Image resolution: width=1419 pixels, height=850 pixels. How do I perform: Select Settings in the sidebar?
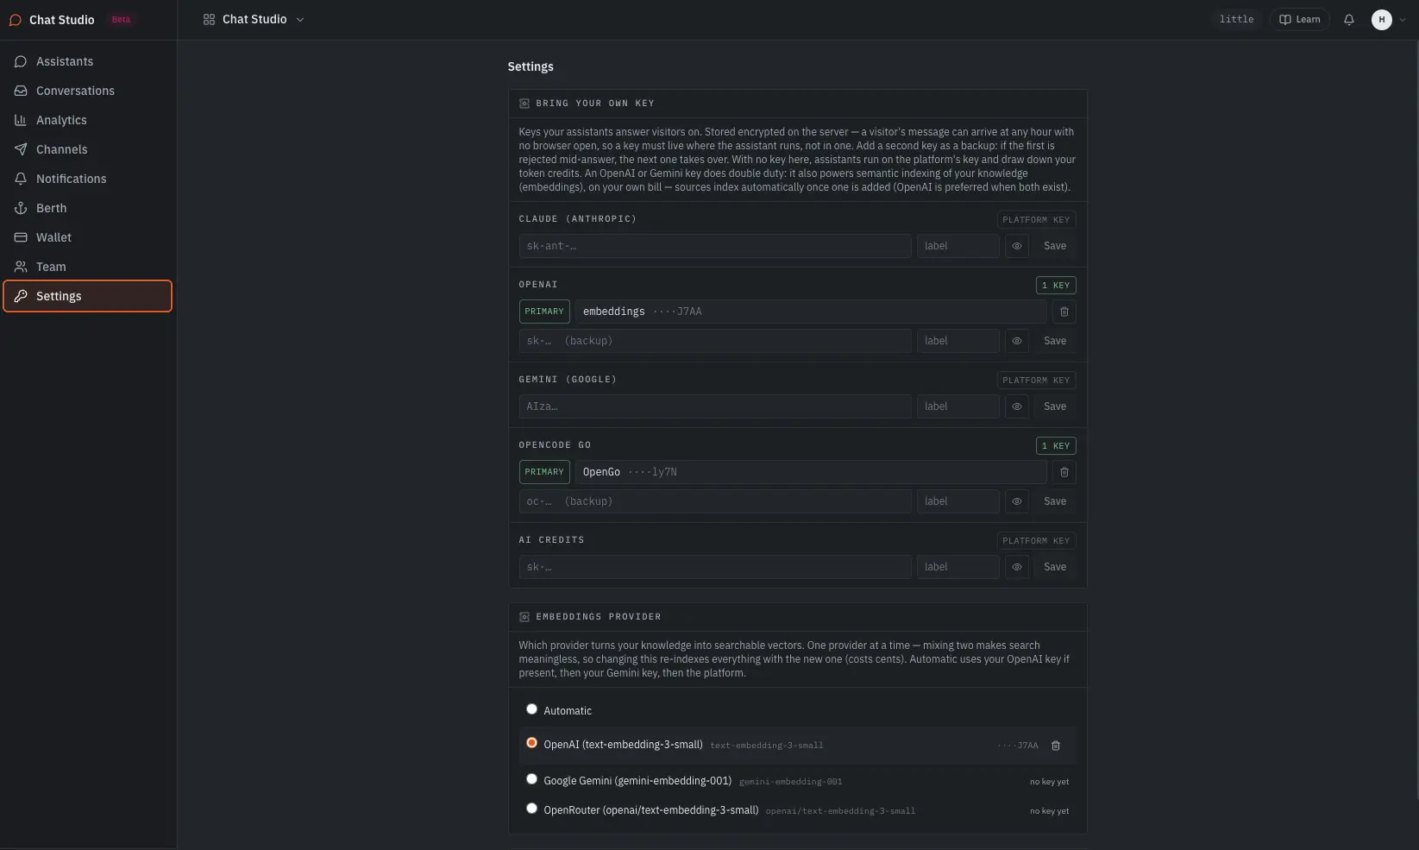[88, 296]
